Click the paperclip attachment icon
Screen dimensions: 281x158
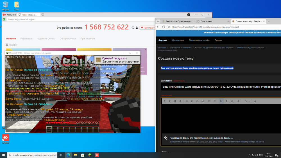(x=166, y=138)
